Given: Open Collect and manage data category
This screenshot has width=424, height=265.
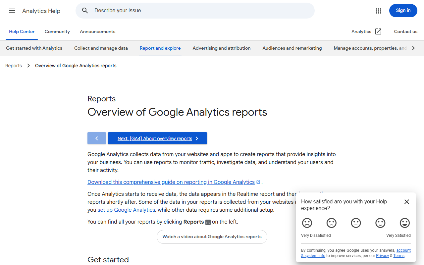Looking at the screenshot, I should (101, 48).
